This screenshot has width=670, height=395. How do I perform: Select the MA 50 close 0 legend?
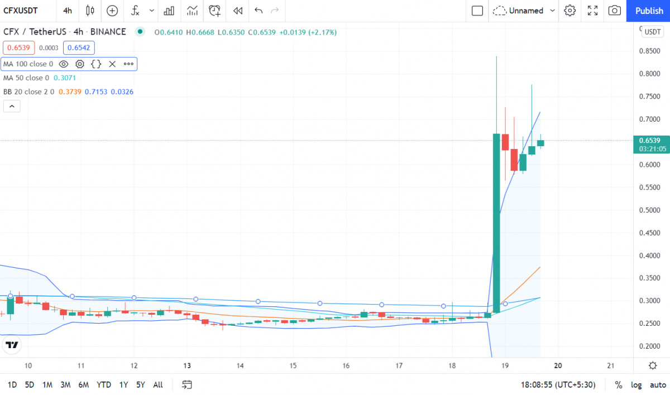(x=26, y=78)
